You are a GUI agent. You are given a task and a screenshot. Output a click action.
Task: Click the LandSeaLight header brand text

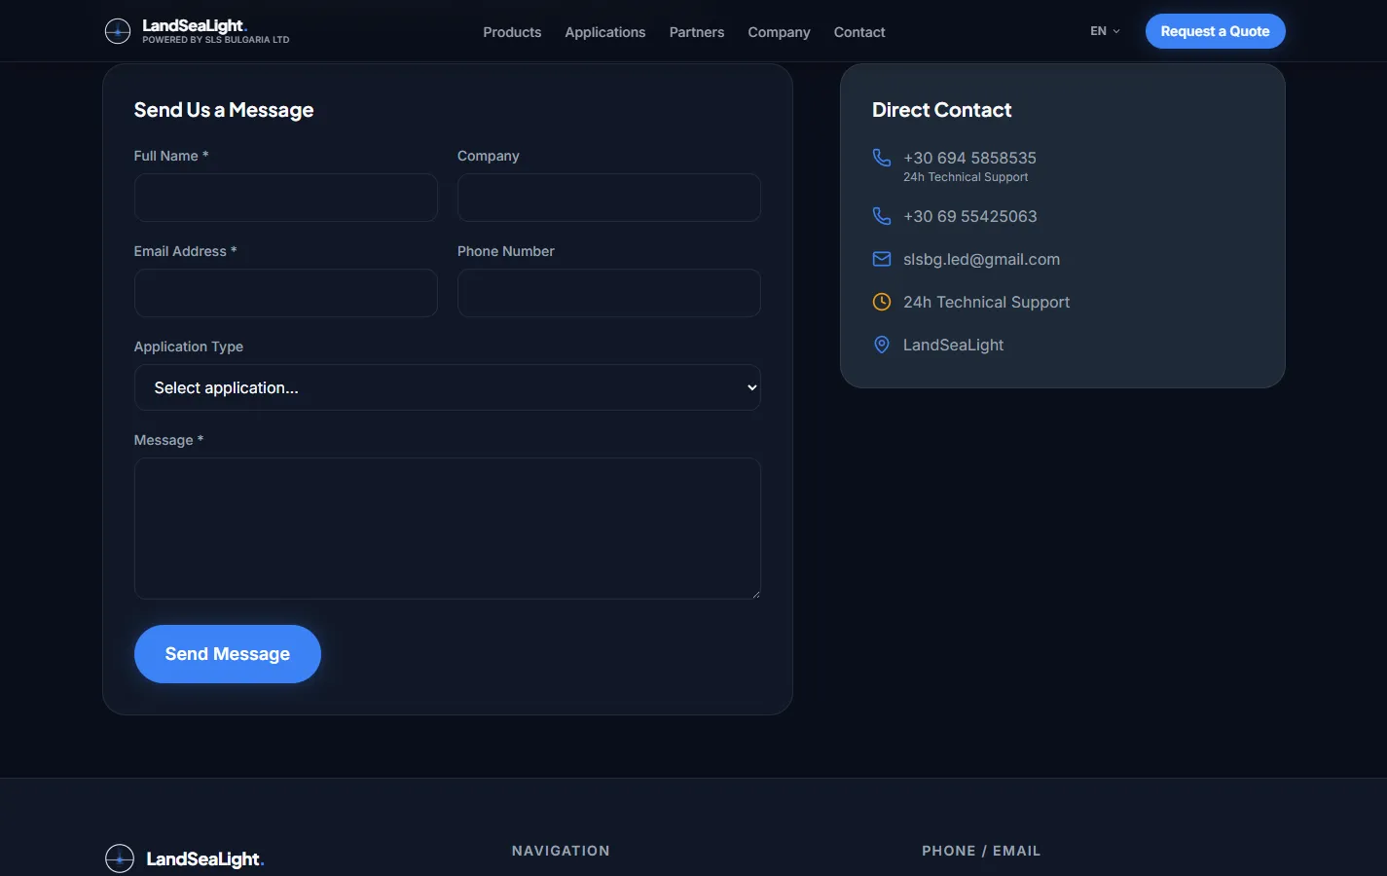tap(194, 25)
